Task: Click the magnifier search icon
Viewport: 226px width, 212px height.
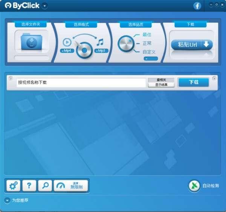Action: (x=45, y=186)
